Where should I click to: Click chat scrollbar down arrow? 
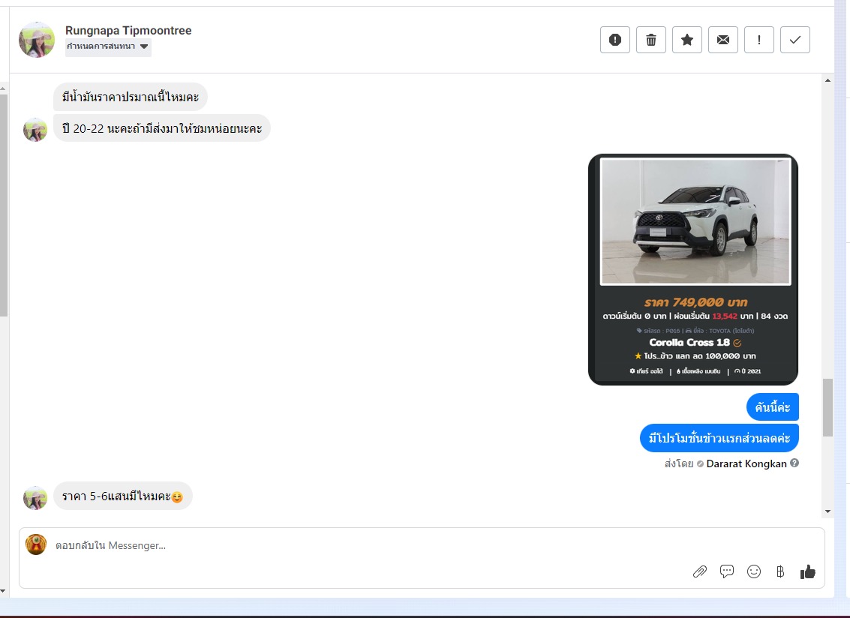827,511
